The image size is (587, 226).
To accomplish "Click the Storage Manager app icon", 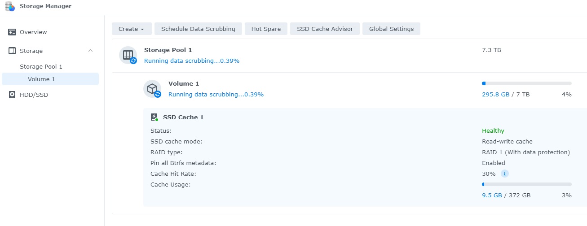I will tap(9, 6).
